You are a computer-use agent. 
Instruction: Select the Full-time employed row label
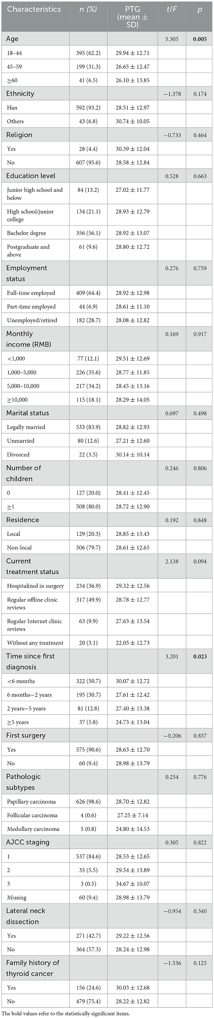(31, 293)
